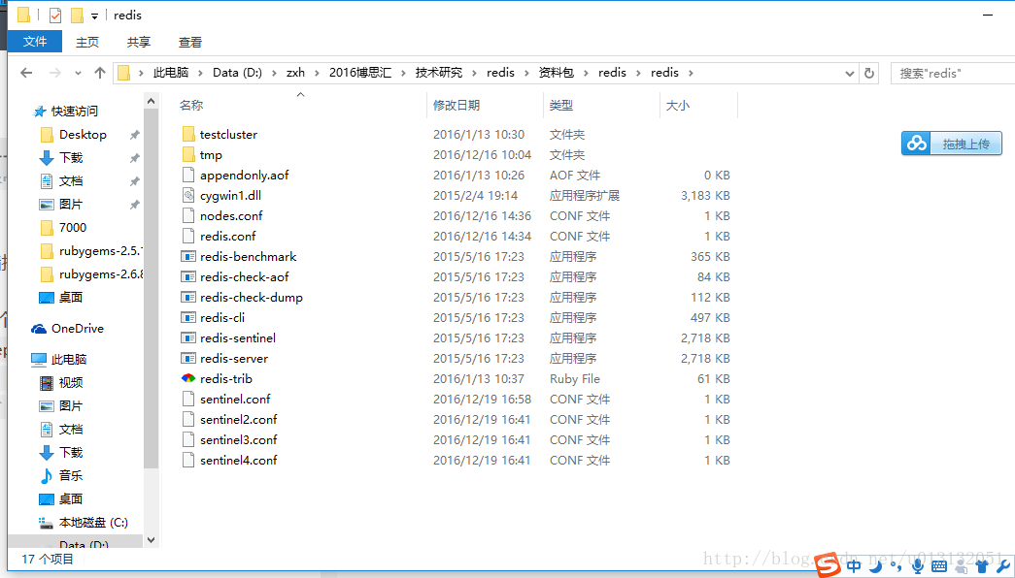Image resolution: width=1015 pixels, height=578 pixels.
Task: Click the properties quick-access toolbar icon
Action: point(55,15)
